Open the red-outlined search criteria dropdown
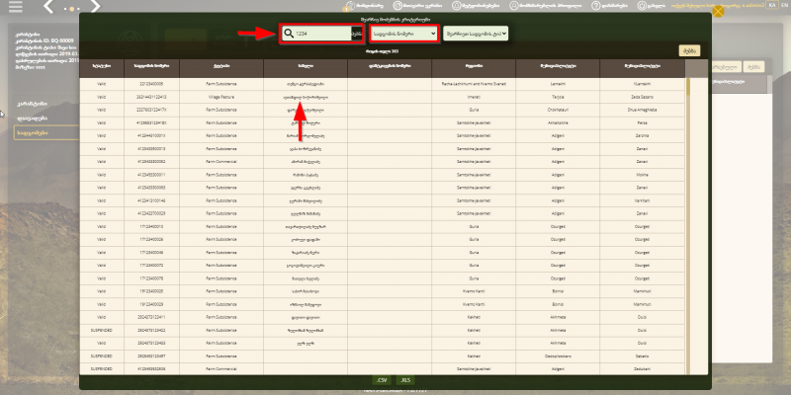The image size is (791, 395). (404, 34)
